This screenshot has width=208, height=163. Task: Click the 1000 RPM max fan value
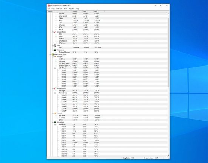click(x=98, y=48)
